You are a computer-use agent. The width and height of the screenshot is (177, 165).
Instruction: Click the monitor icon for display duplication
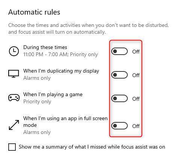tap(14, 74)
